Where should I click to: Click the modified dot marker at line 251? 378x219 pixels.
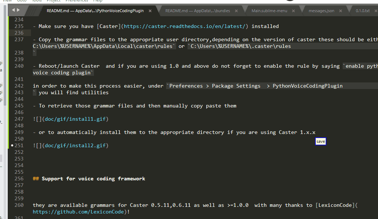click(x=12, y=145)
